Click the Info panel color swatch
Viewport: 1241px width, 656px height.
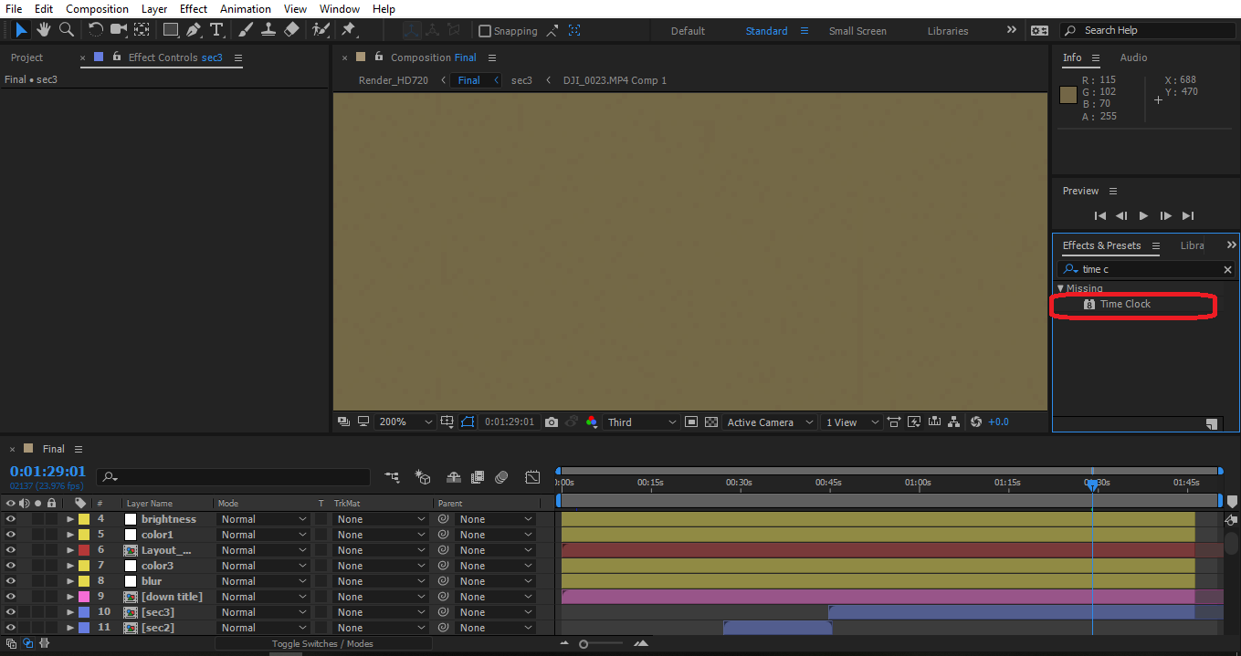(1067, 95)
